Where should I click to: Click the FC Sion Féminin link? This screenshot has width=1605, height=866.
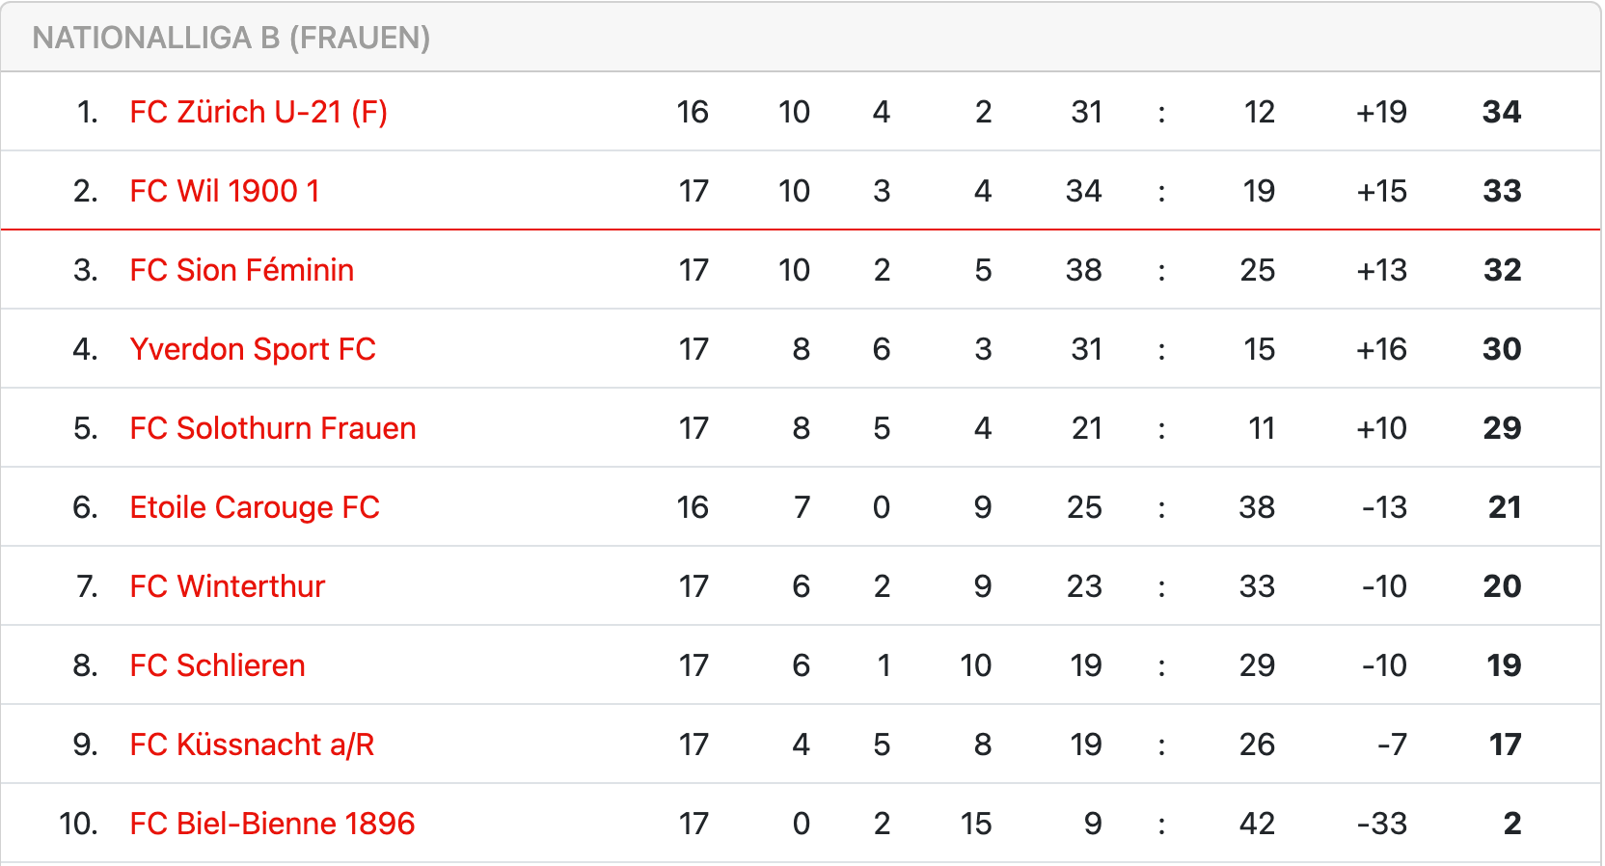[242, 270]
